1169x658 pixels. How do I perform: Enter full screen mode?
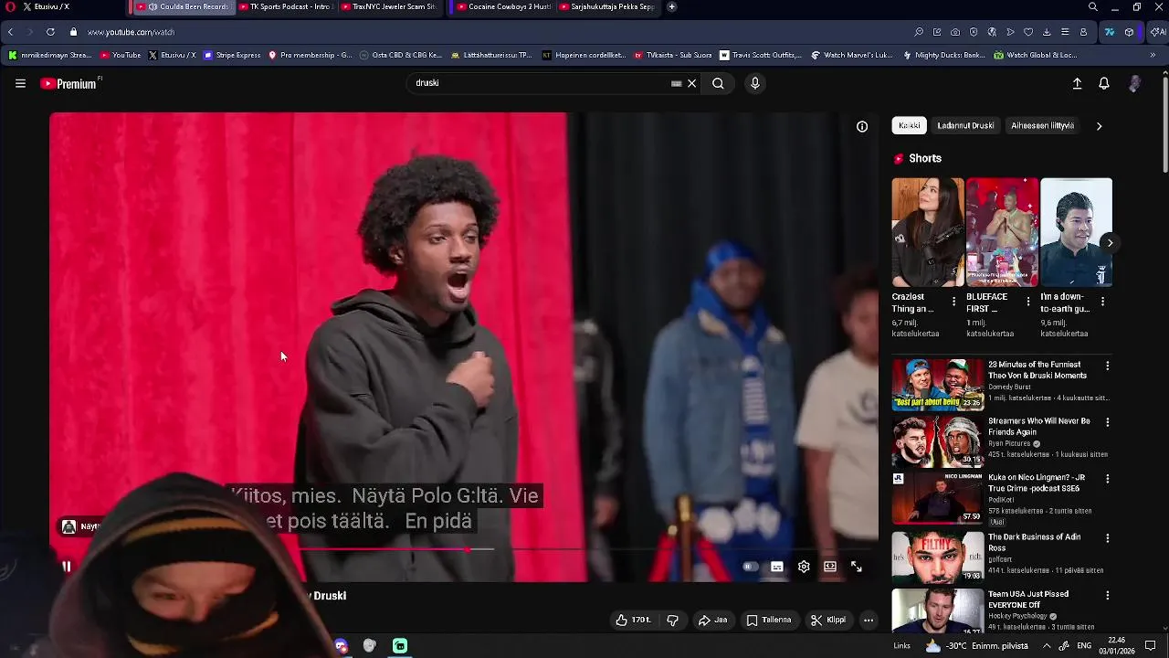click(857, 567)
